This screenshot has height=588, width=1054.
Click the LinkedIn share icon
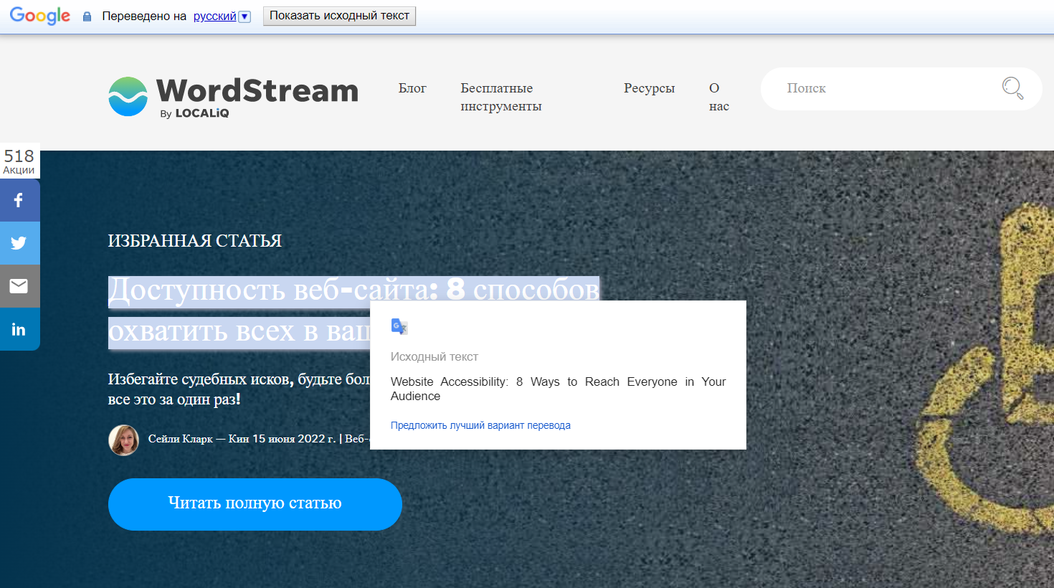pyautogui.click(x=19, y=329)
